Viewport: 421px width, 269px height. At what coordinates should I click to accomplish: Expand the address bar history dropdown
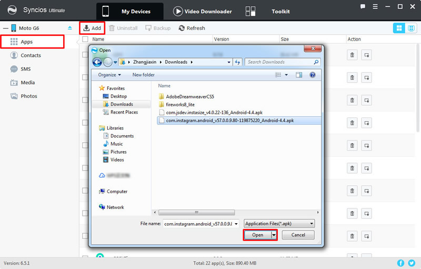pyautogui.click(x=229, y=62)
